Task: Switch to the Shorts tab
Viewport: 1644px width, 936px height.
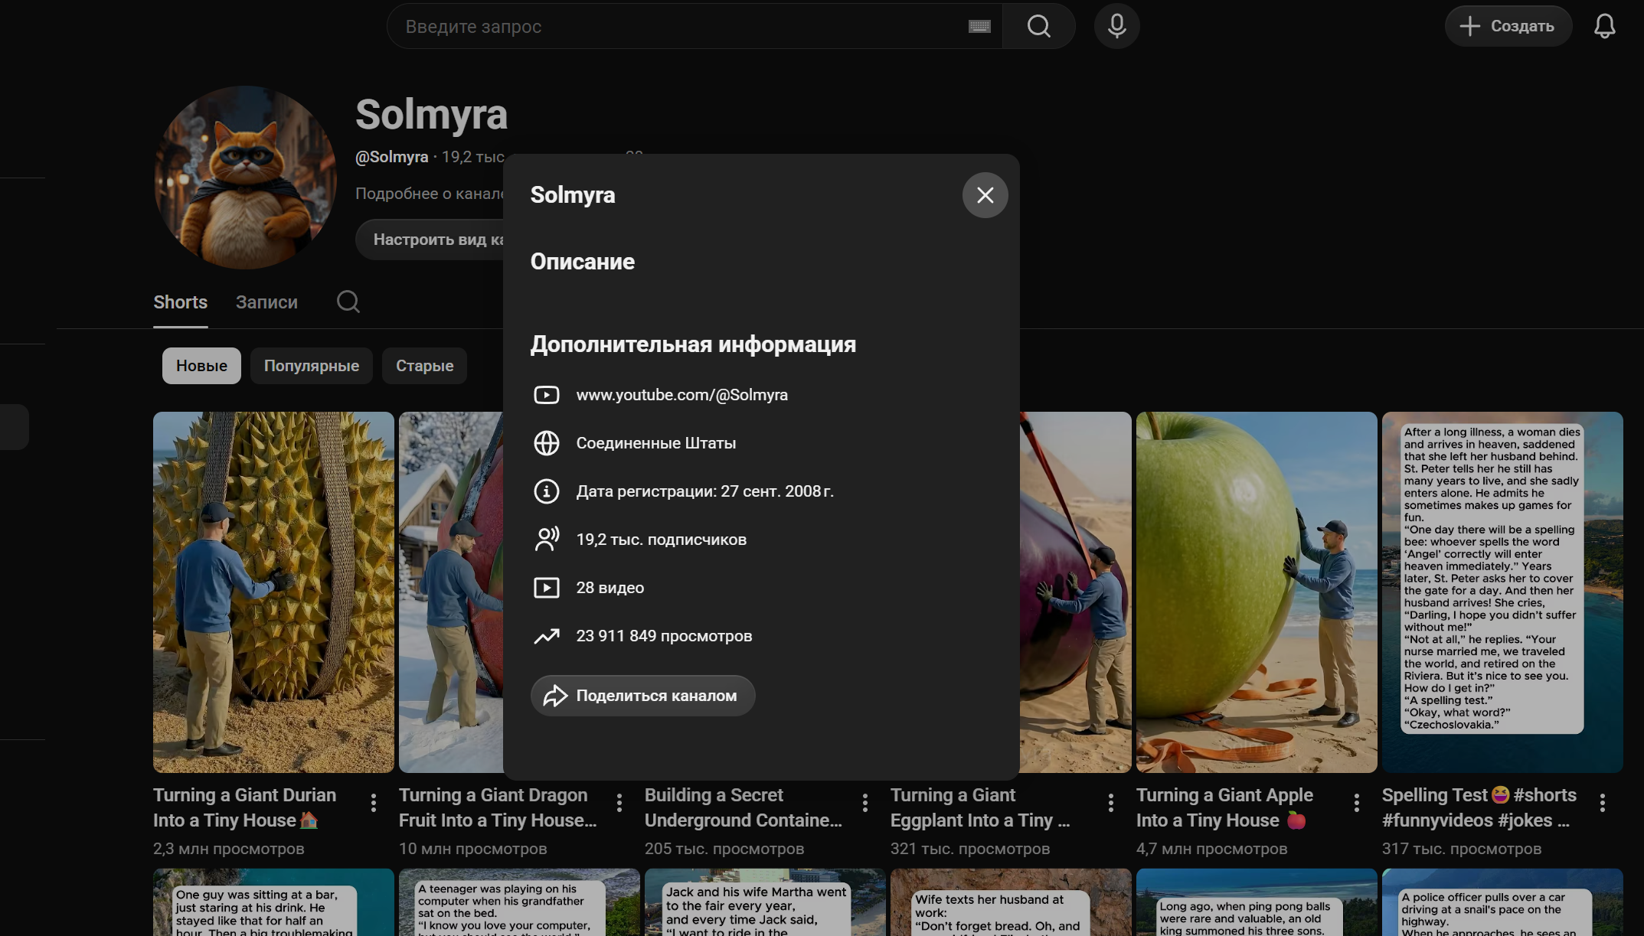Action: (180, 302)
